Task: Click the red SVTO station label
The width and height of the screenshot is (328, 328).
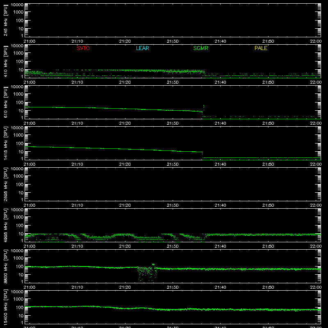Action: [83, 48]
